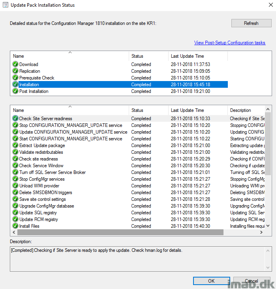276x289 pixels.
Task: Click the Refresh button
Action: (252, 23)
